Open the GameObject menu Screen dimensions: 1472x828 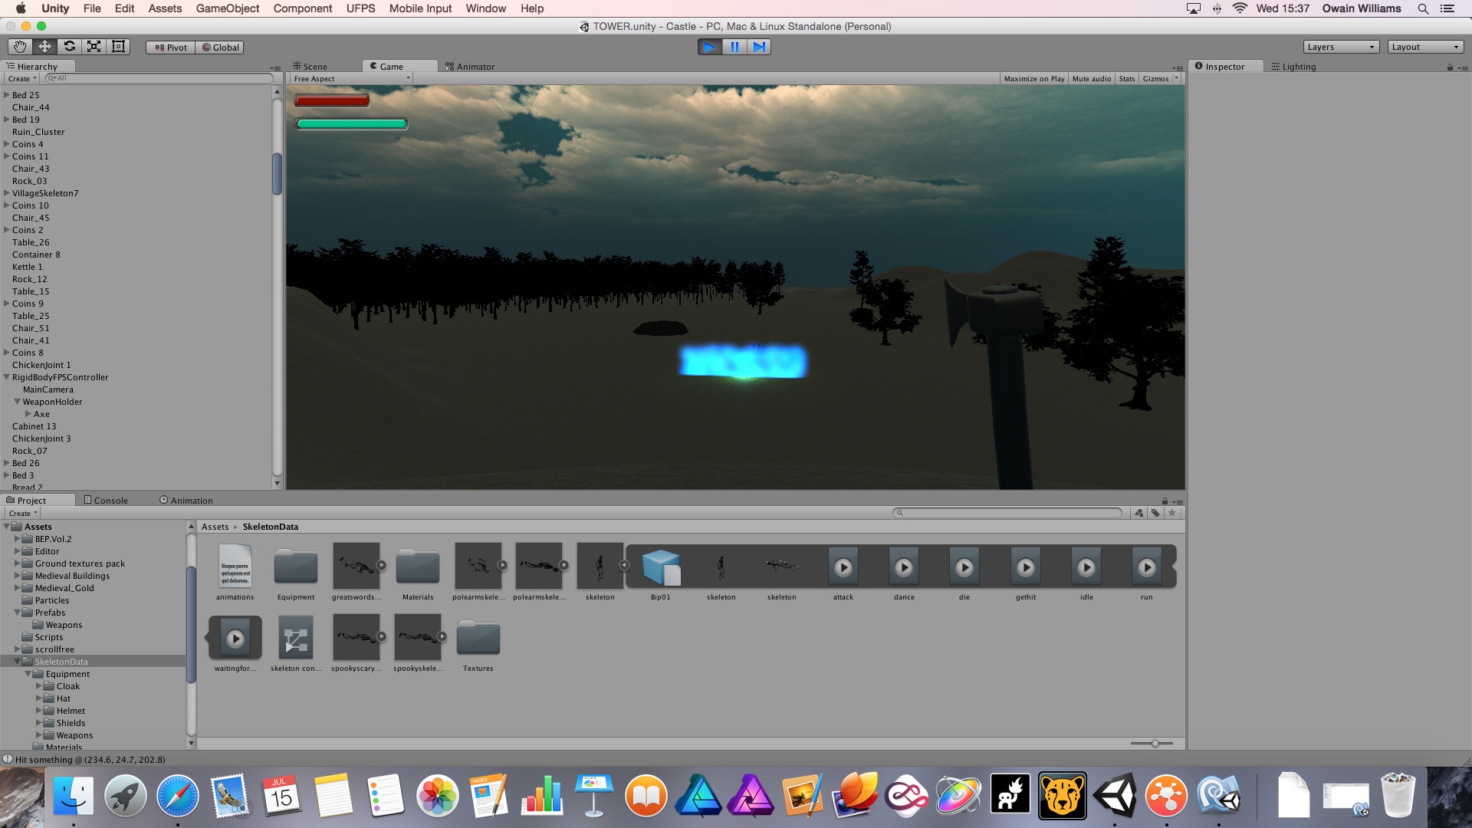[227, 8]
